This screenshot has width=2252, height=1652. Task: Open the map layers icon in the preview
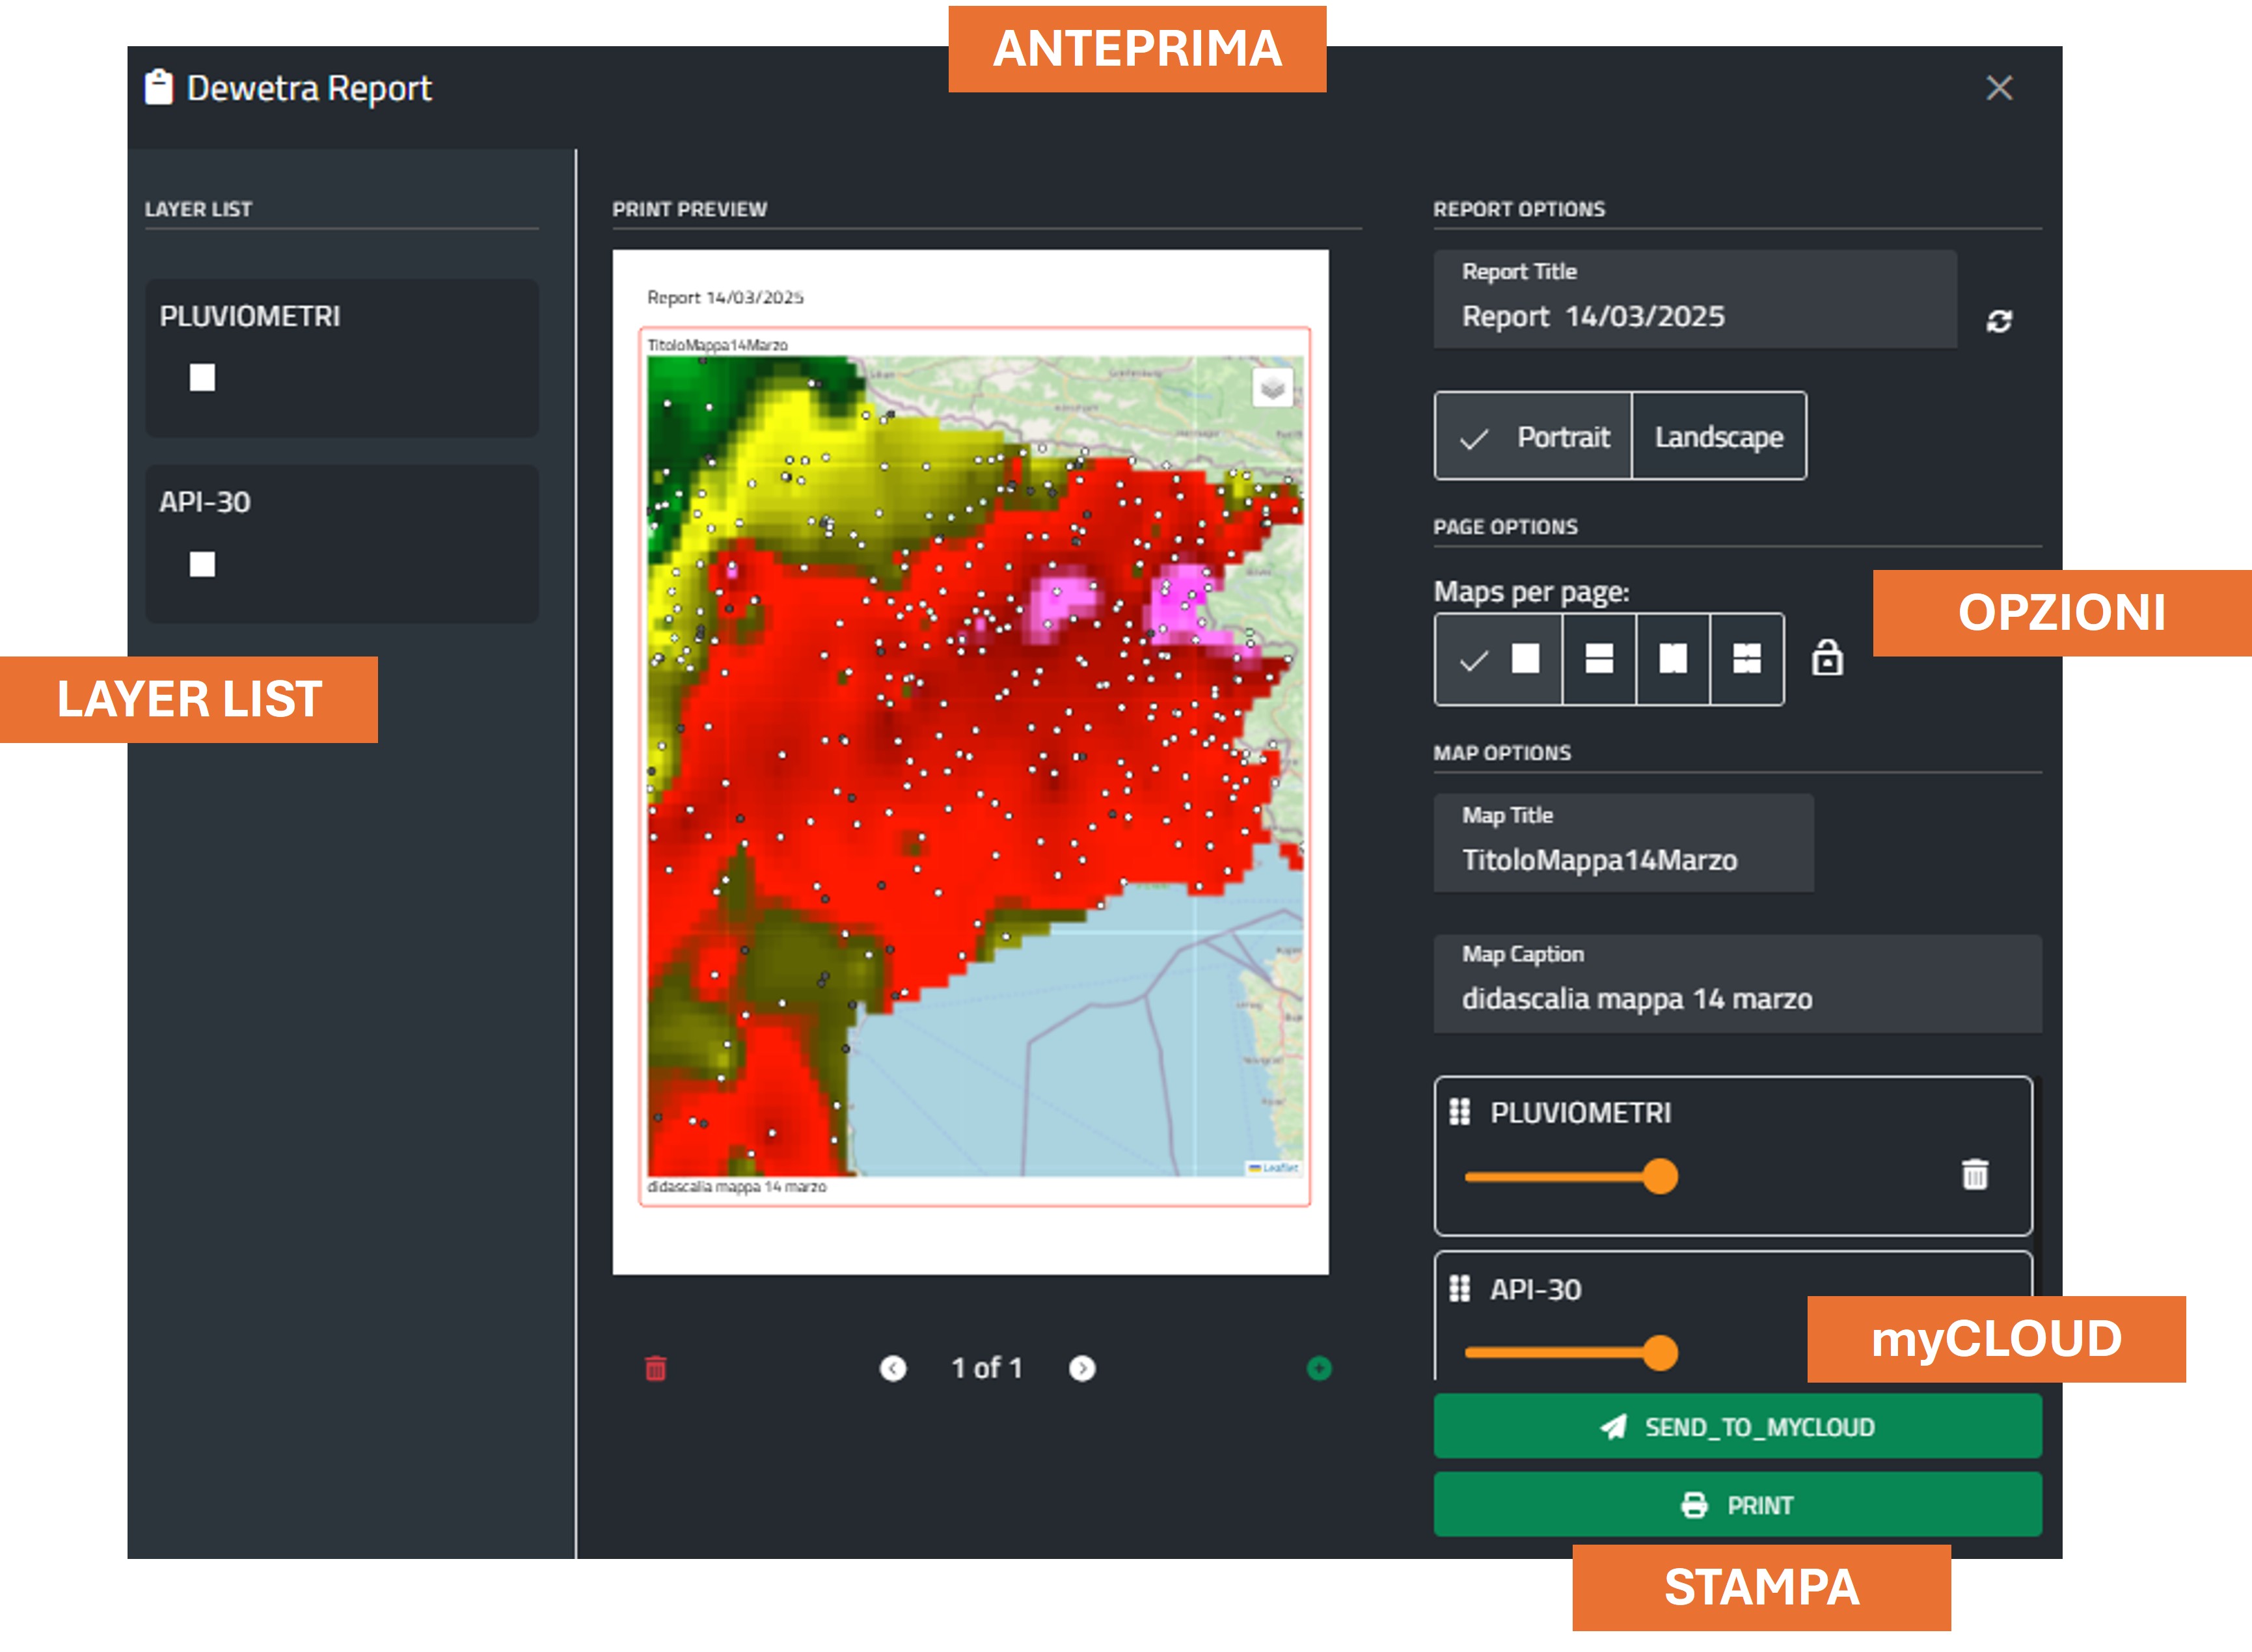(1272, 387)
